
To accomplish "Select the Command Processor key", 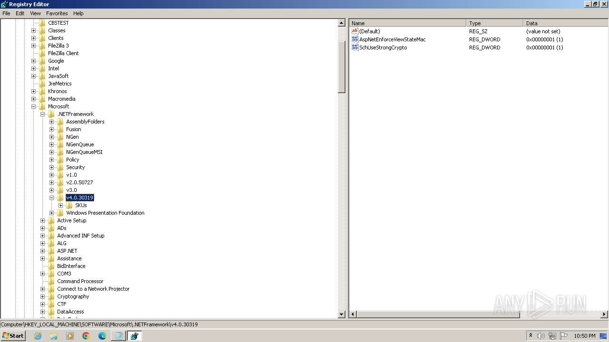I will coord(80,281).
